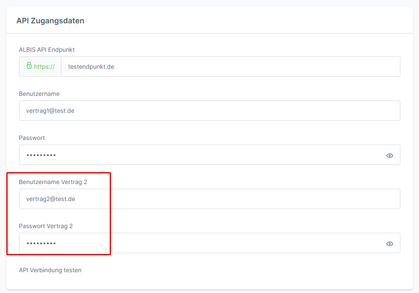The width and height of the screenshot is (419, 293).
Task: Place cursor on testendpunkt.de text
Action: pos(91,67)
